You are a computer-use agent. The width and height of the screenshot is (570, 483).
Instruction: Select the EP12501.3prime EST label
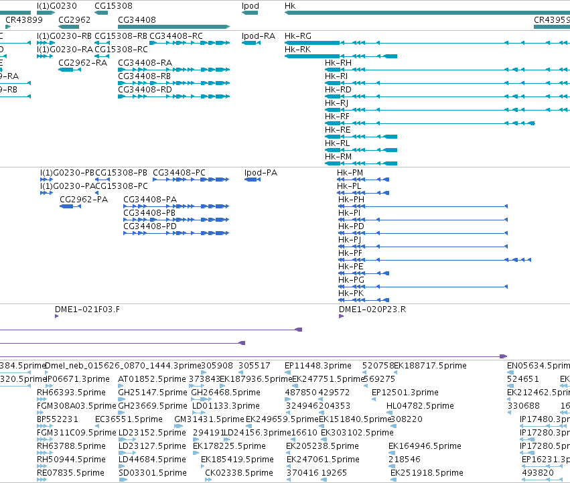pos(405,393)
